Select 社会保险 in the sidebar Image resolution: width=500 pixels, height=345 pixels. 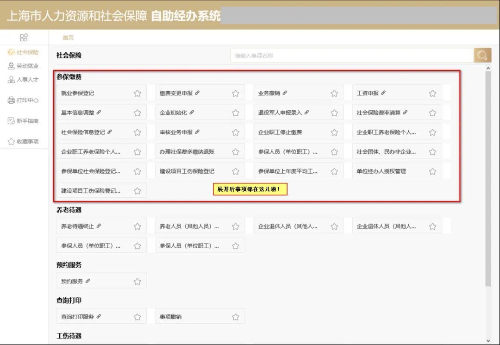(23, 52)
